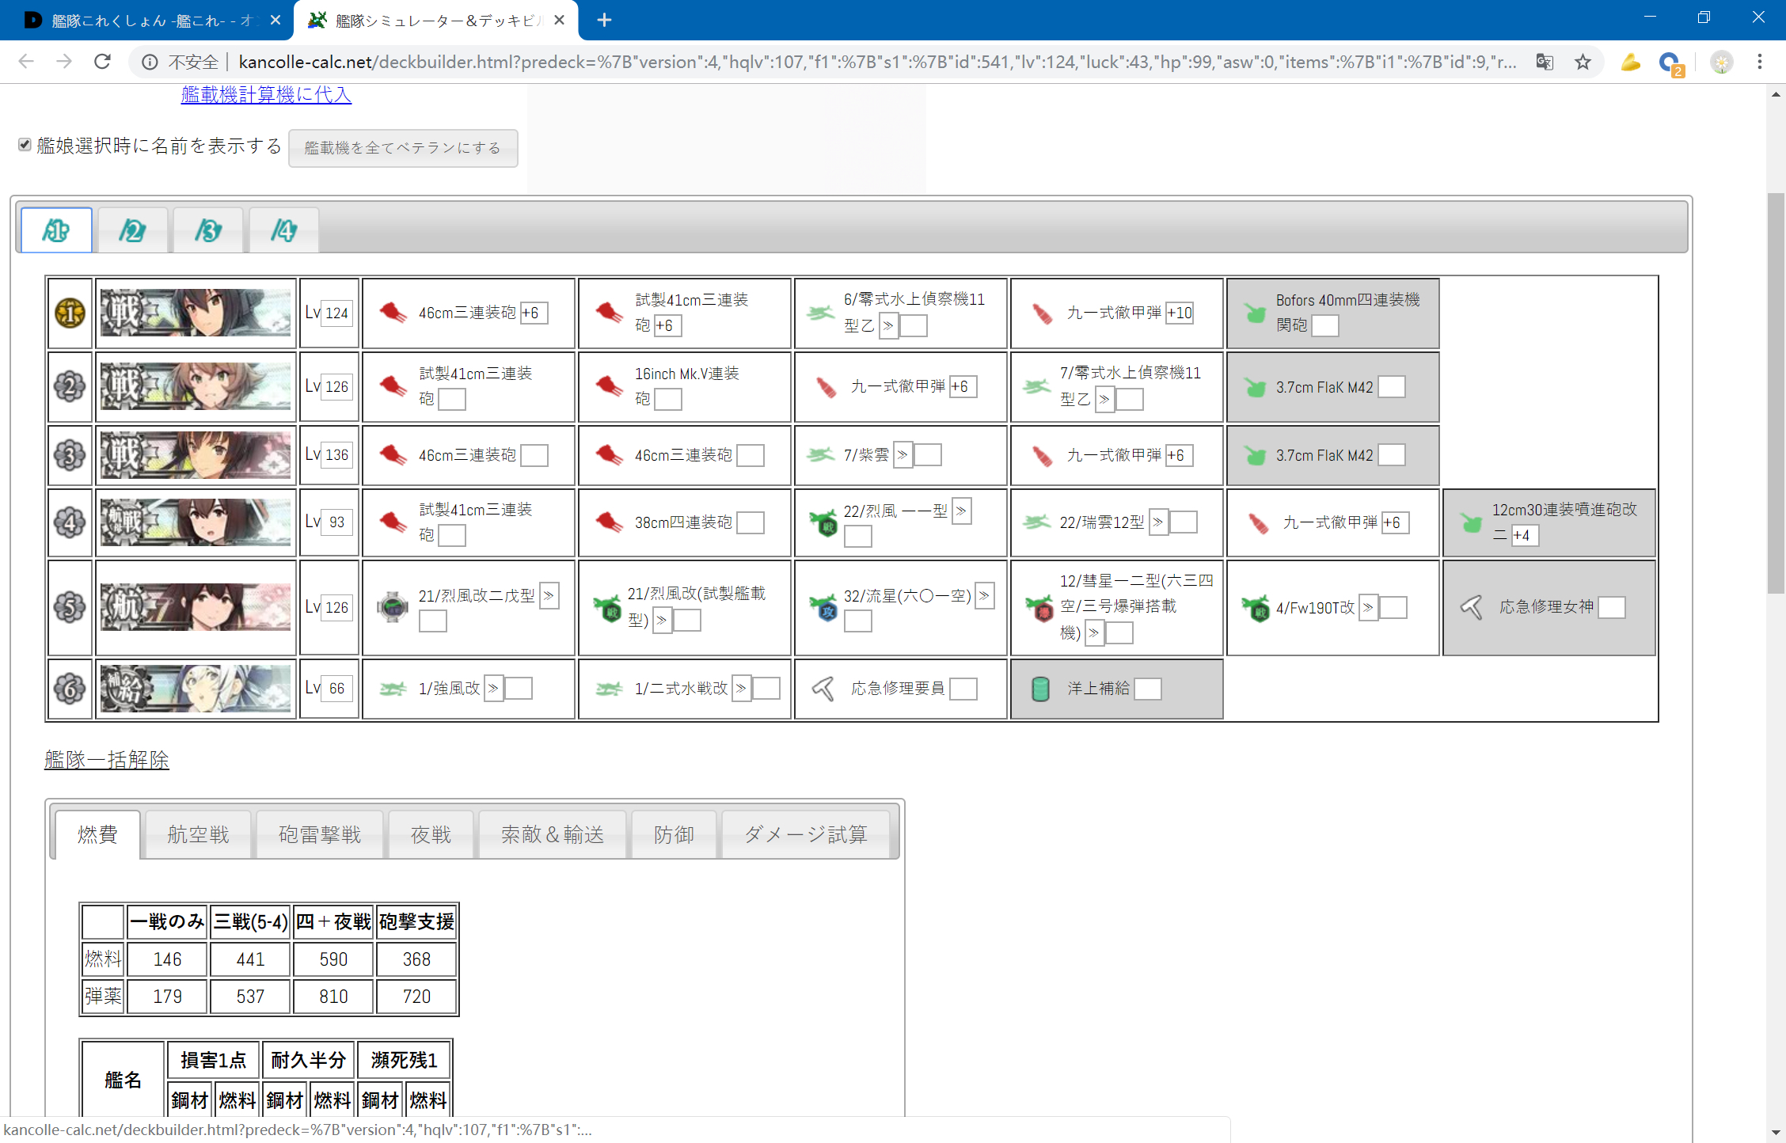The image size is (1786, 1143).
Task: Click the empty improvement box beside 応急修理要員
Action: [x=963, y=689]
